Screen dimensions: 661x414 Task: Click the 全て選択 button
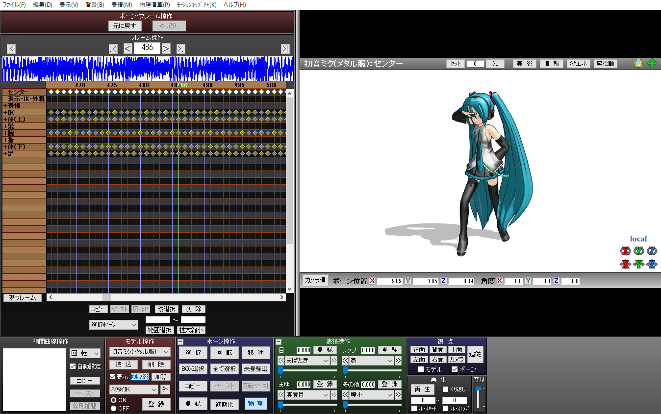point(225,368)
